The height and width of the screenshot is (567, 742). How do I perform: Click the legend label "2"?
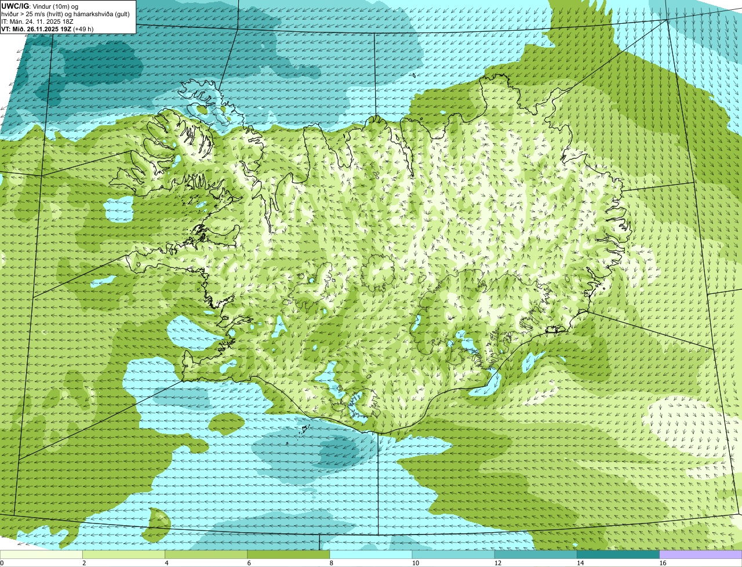click(84, 563)
